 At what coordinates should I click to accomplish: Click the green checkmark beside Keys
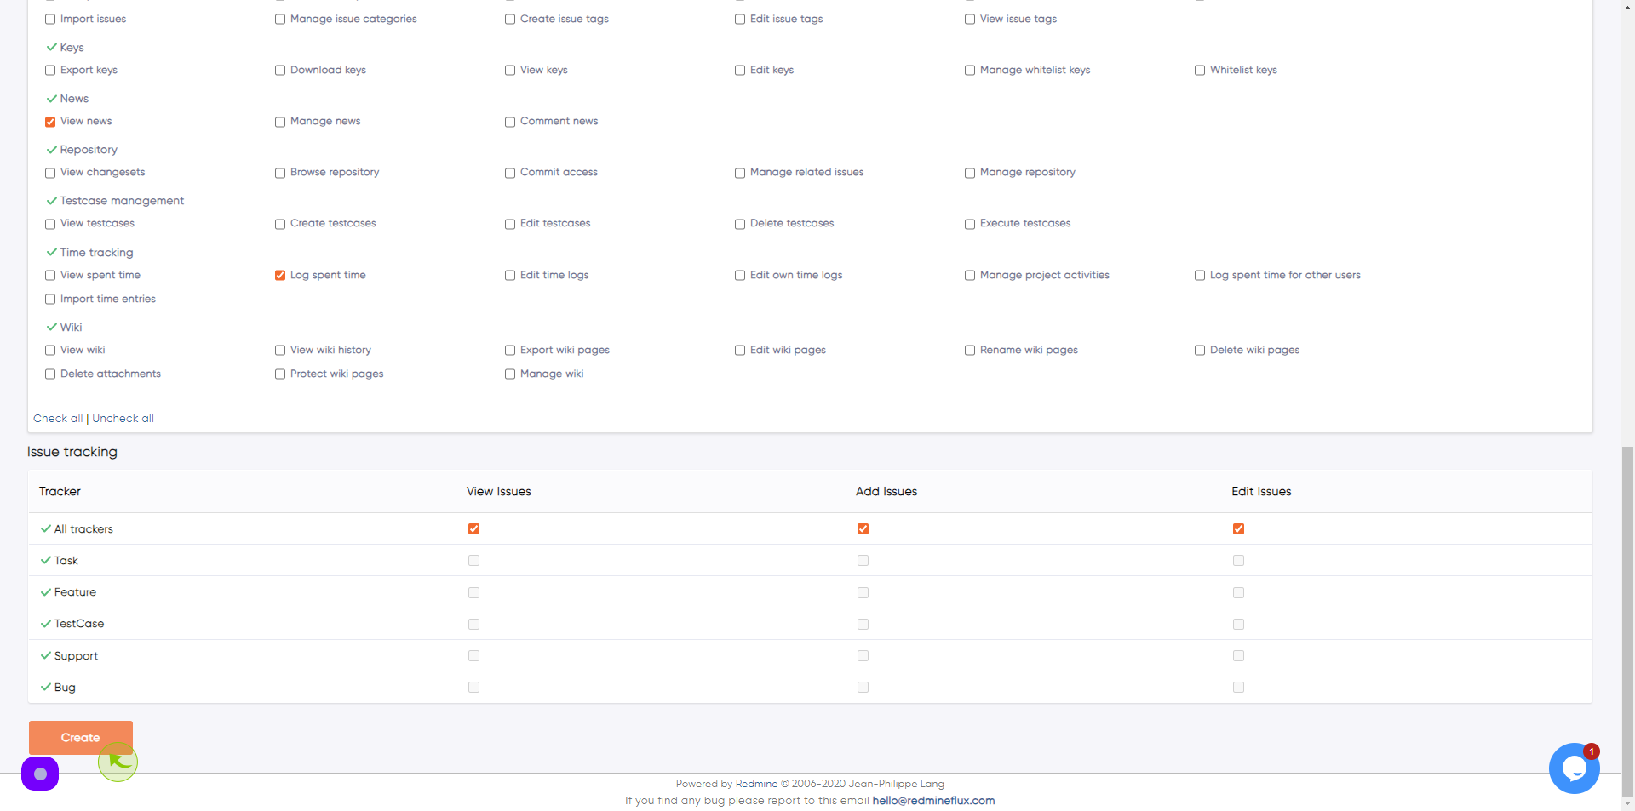(51, 47)
